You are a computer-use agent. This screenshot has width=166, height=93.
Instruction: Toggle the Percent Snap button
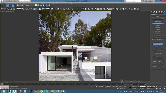pos(66,9)
